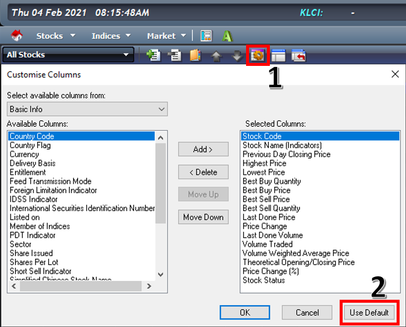
Task: Click the red house Home icon
Action: (17, 36)
